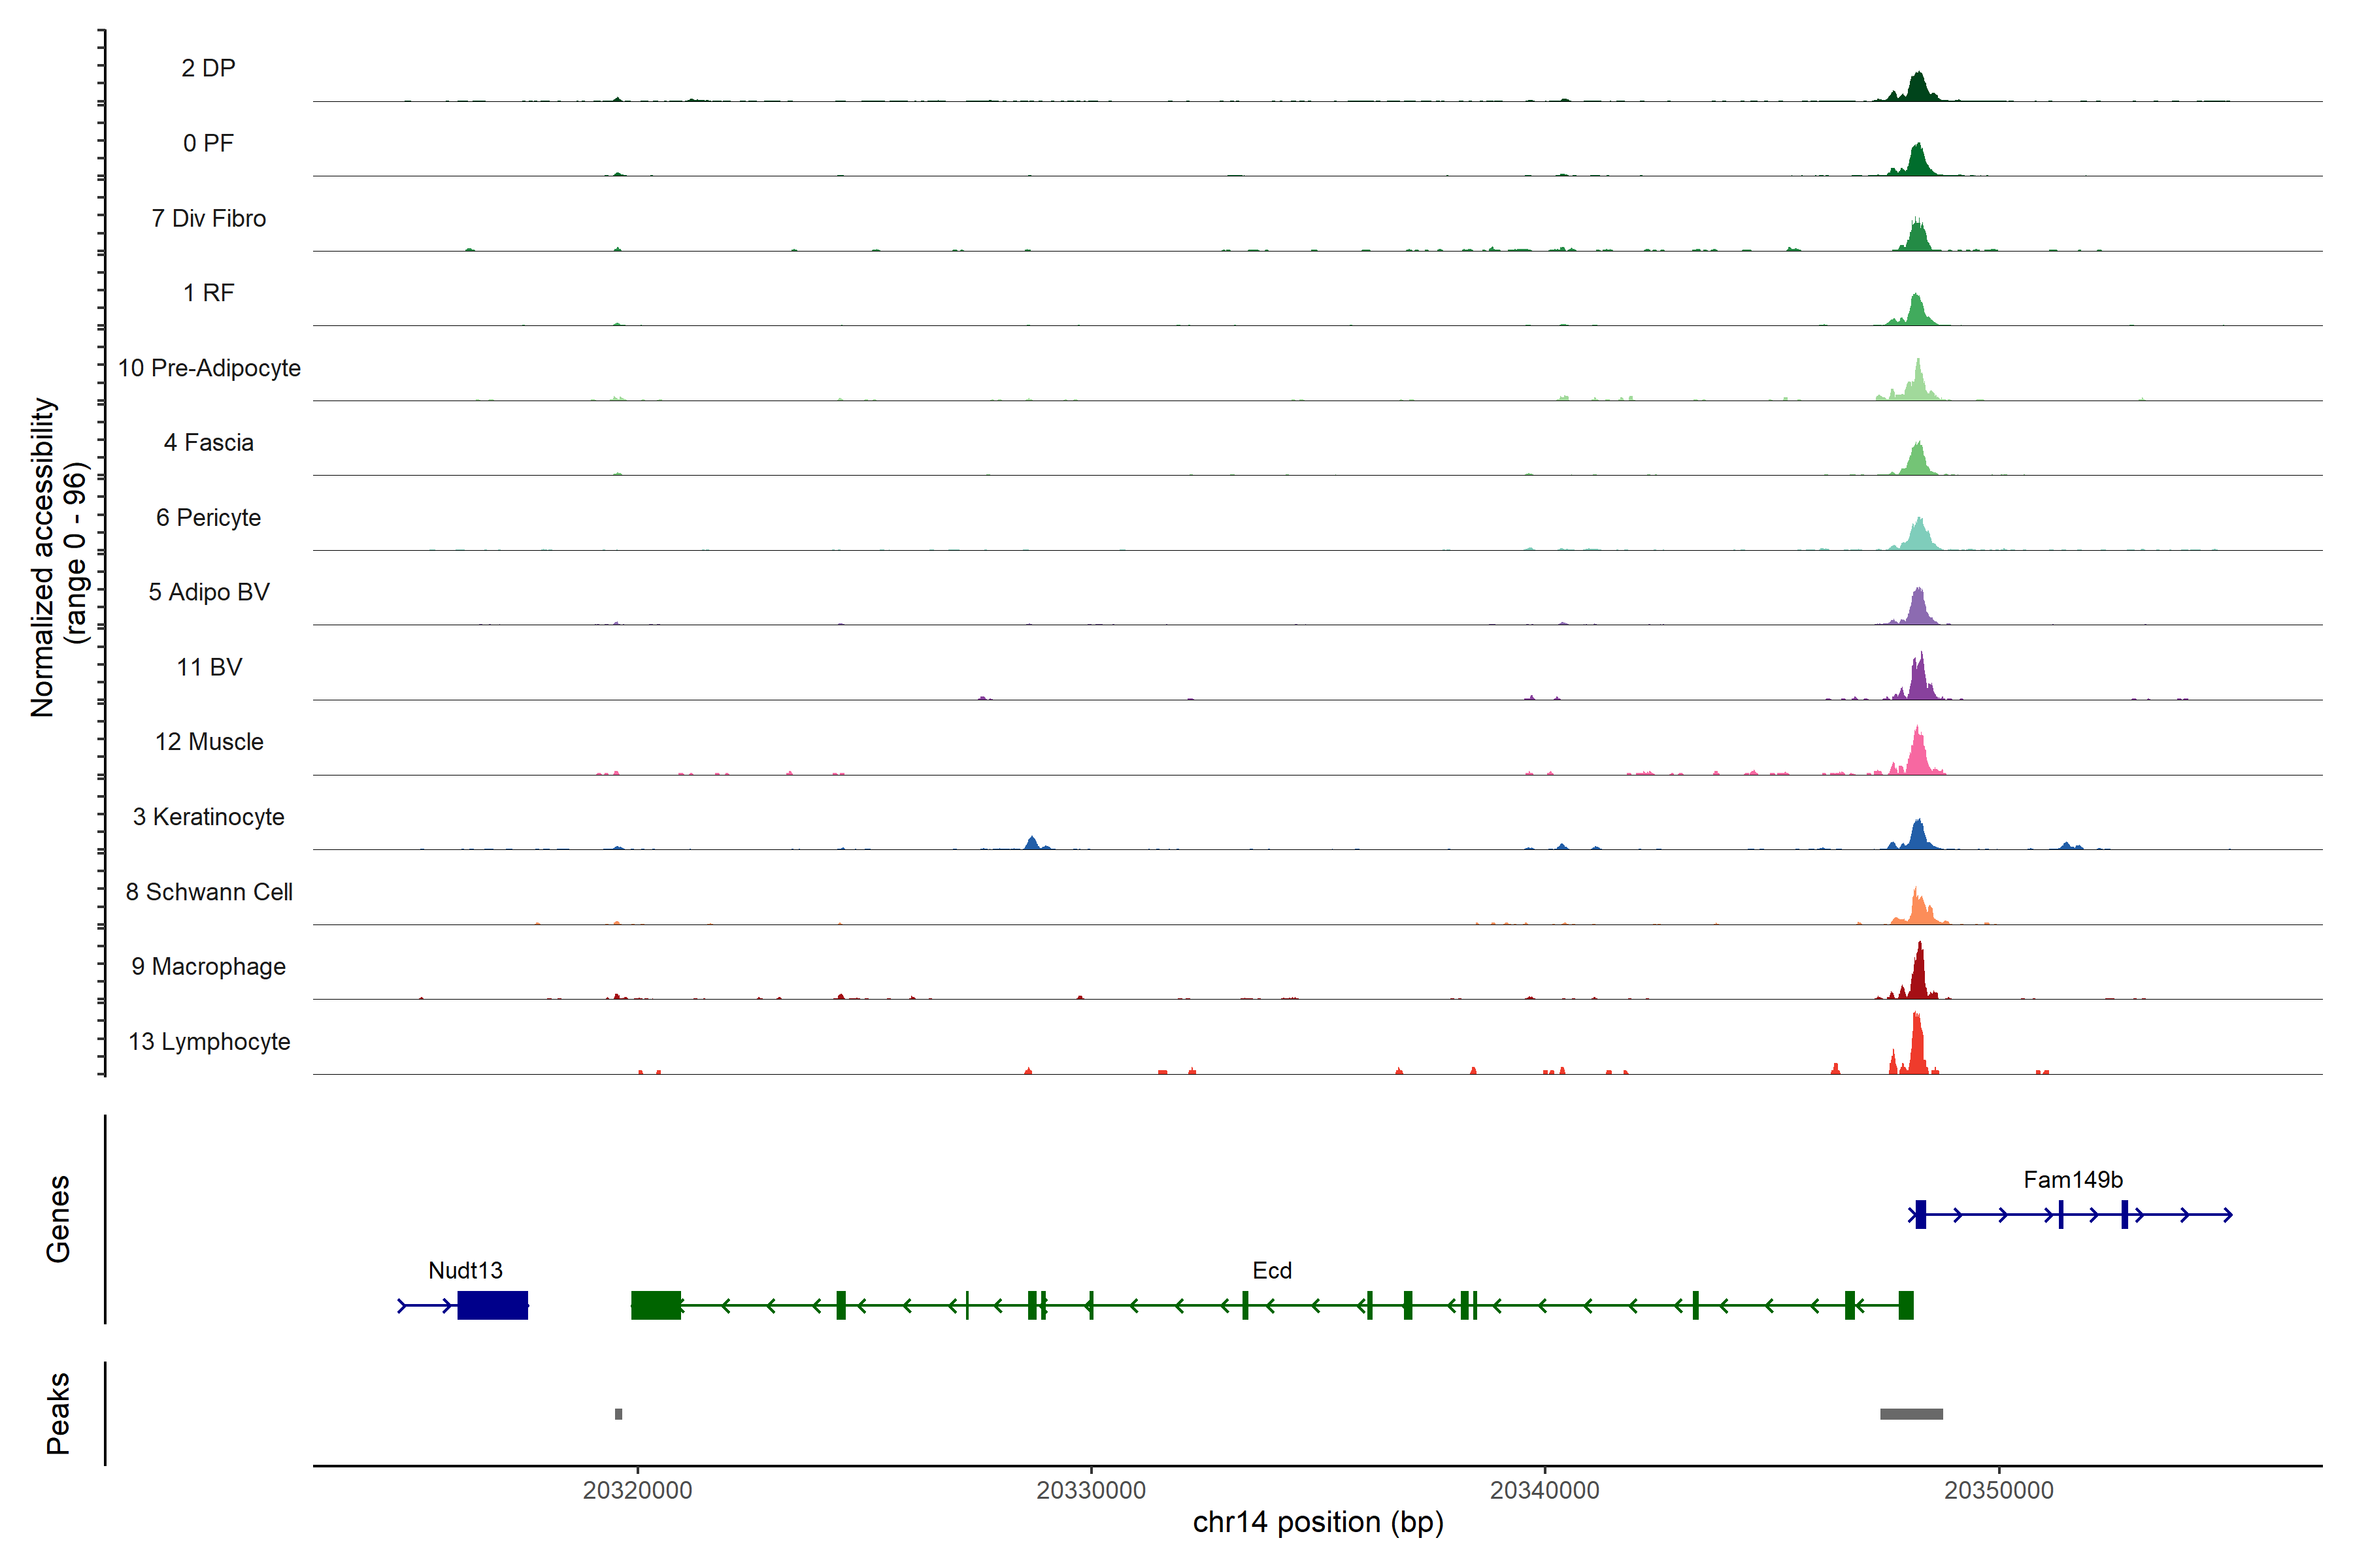Viewport: 2353px width, 1568px height.
Task: Click the Ecd gene label
Action: (x=1271, y=1270)
